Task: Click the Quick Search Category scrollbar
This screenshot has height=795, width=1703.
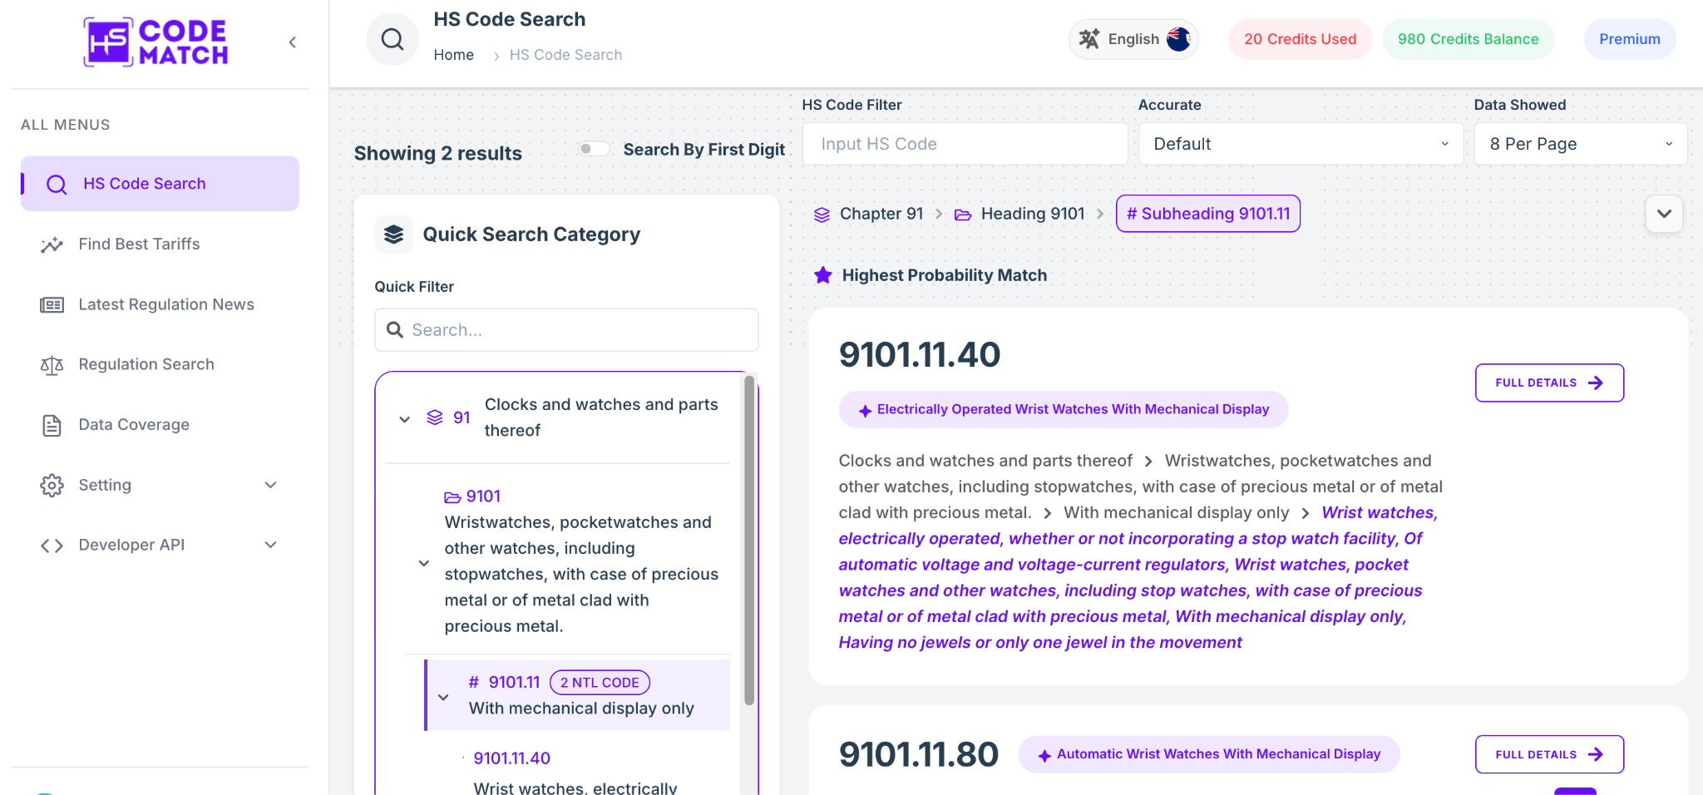Action: pos(749,541)
